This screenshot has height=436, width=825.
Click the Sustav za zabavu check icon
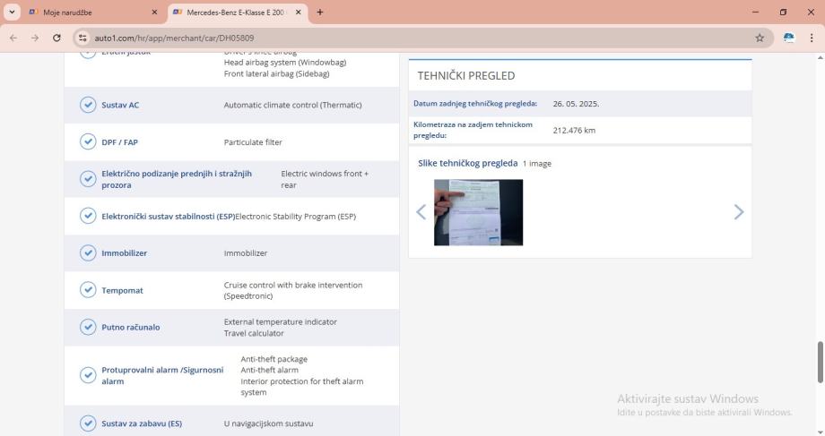point(88,423)
